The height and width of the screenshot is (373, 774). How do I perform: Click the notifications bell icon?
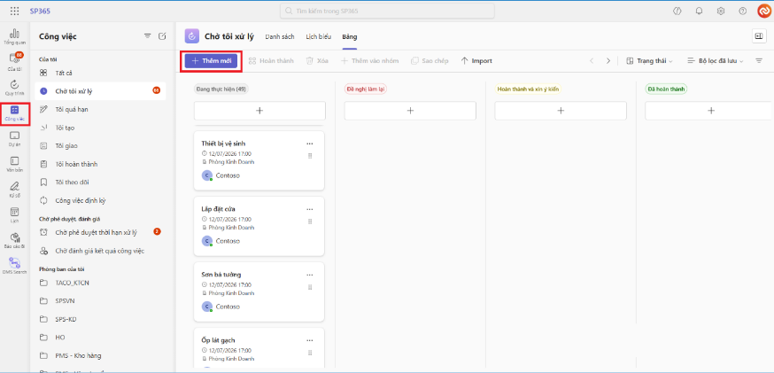coord(699,11)
